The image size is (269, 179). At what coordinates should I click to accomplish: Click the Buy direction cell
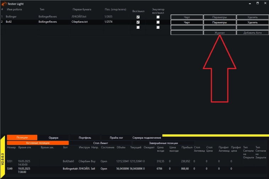pos(93,161)
